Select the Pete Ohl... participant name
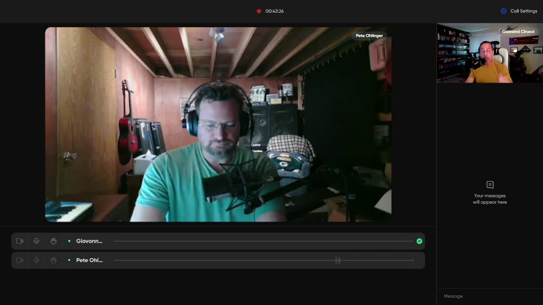The height and width of the screenshot is (305, 543). tap(89, 260)
